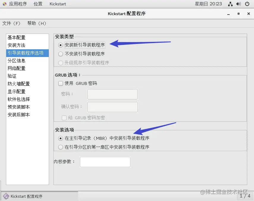Viewport: 254px width, 201px height.
Task: Select 网络配置 in the sidebar
Action: tap(27, 69)
